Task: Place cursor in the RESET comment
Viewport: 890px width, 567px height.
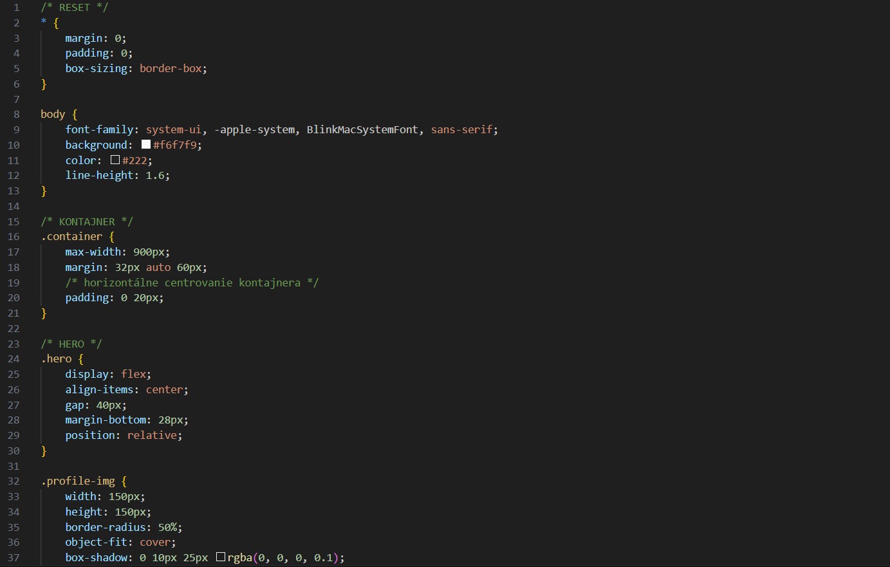Action: (74, 7)
